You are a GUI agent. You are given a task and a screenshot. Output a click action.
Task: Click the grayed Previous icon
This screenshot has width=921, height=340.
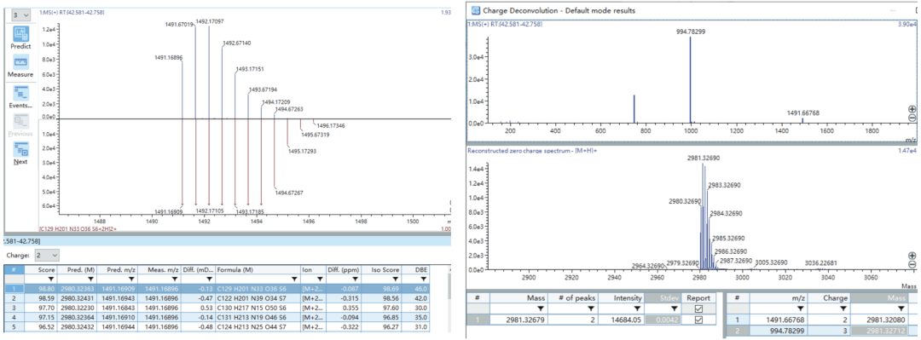21,121
